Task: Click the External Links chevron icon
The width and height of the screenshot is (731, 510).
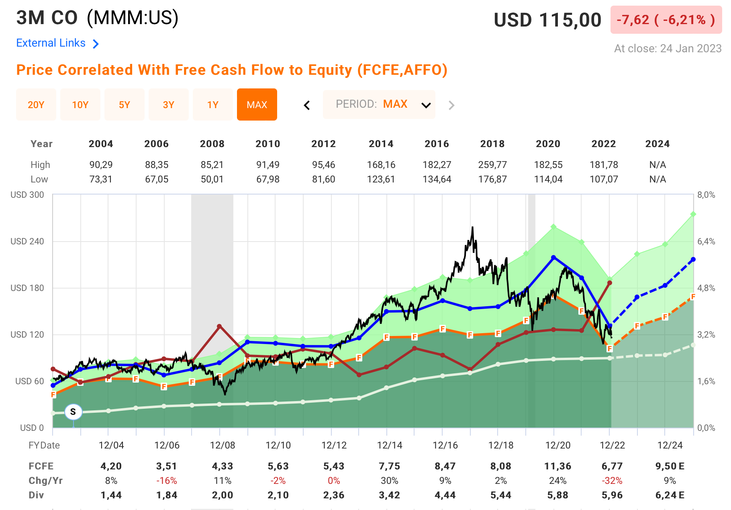Action: pos(96,44)
